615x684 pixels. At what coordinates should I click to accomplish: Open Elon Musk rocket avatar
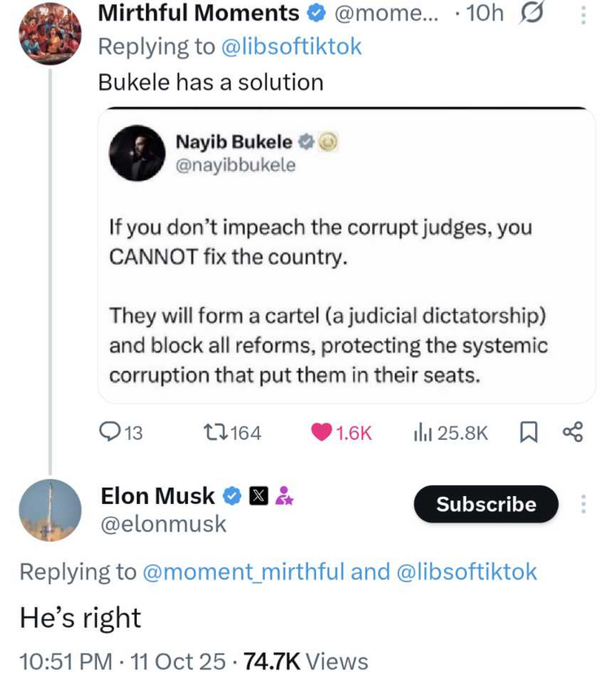(x=50, y=511)
